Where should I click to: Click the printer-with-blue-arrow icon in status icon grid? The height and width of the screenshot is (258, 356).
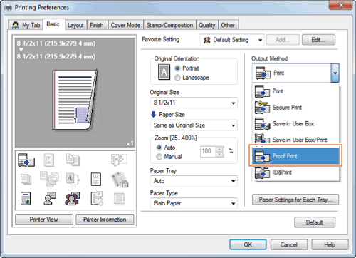point(26,160)
